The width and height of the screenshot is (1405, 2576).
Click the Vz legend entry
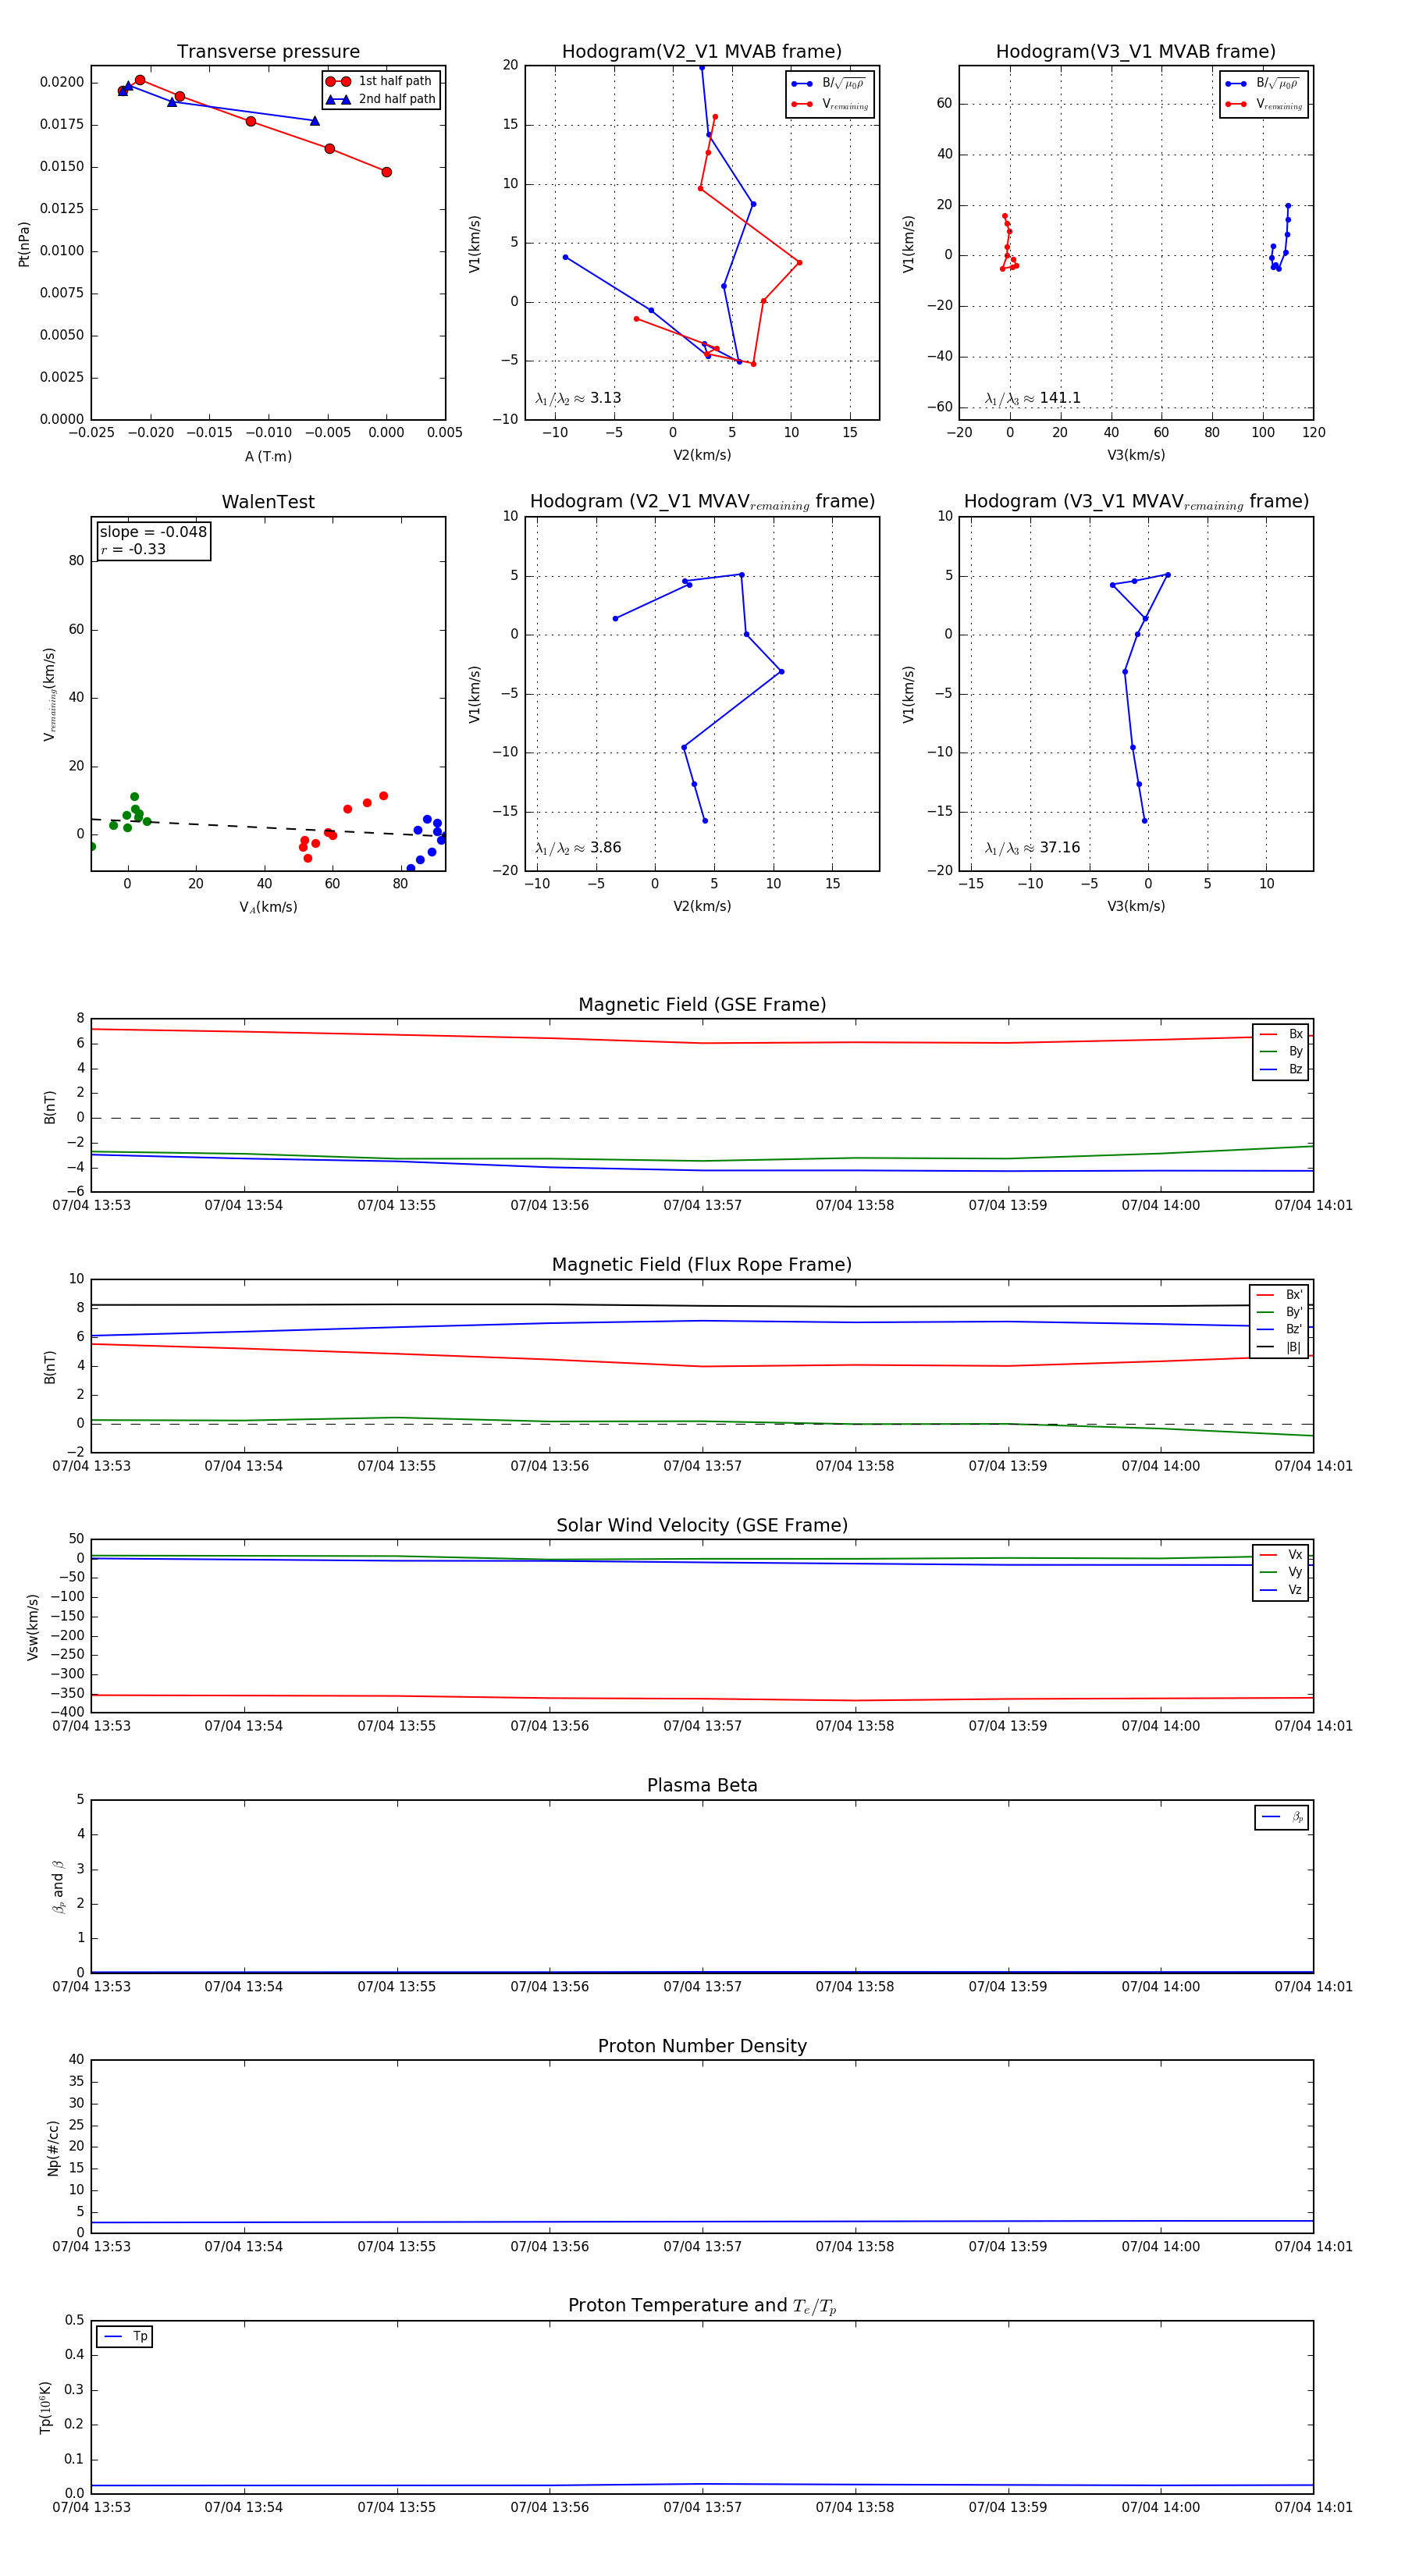[1281, 1590]
